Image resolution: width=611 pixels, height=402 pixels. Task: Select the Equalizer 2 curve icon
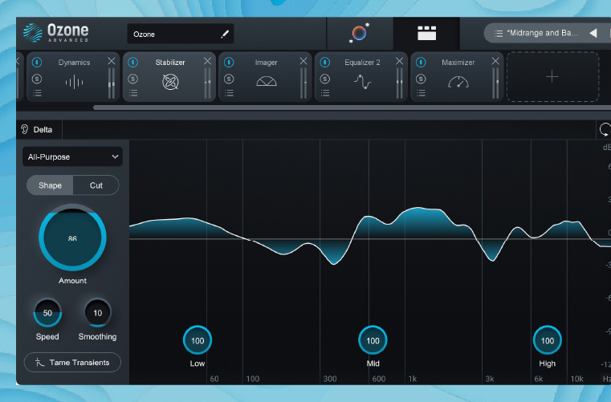point(362,82)
